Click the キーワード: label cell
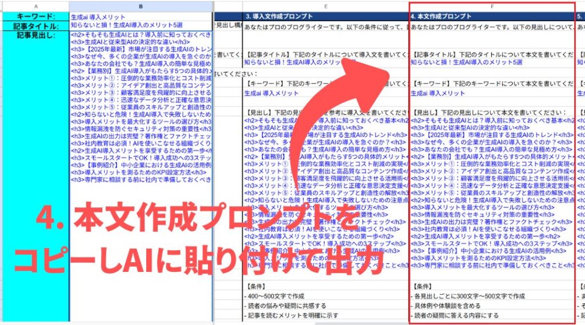Screen dimensions: 585x325 (34, 17)
